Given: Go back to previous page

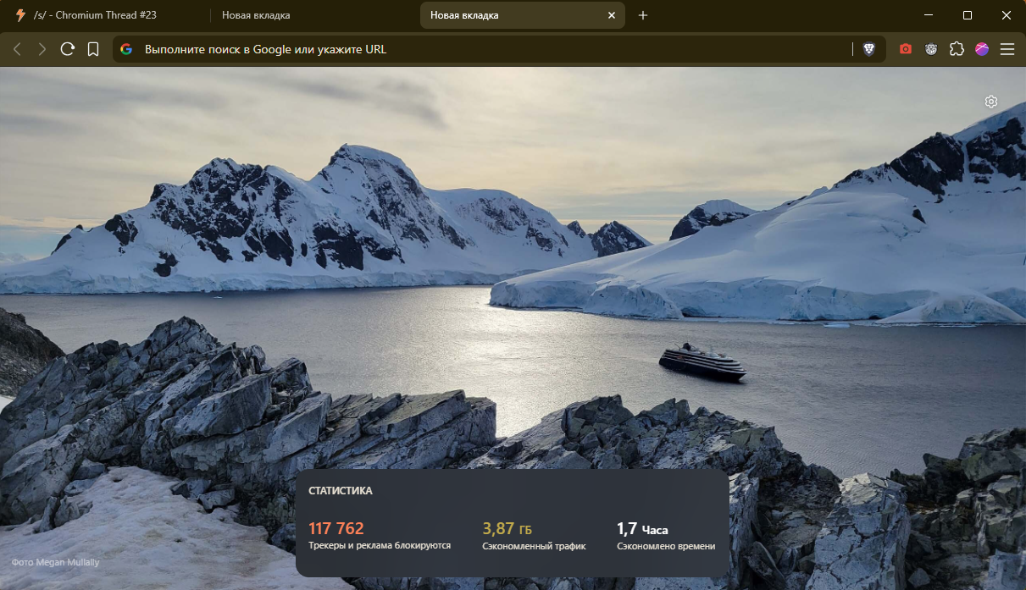Looking at the screenshot, I should click(x=17, y=49).
